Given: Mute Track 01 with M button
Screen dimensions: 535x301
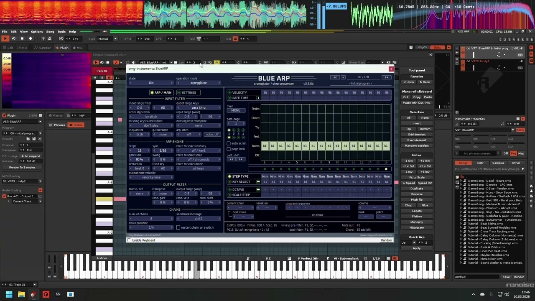Looking at the screenshot, I should 95,78.
